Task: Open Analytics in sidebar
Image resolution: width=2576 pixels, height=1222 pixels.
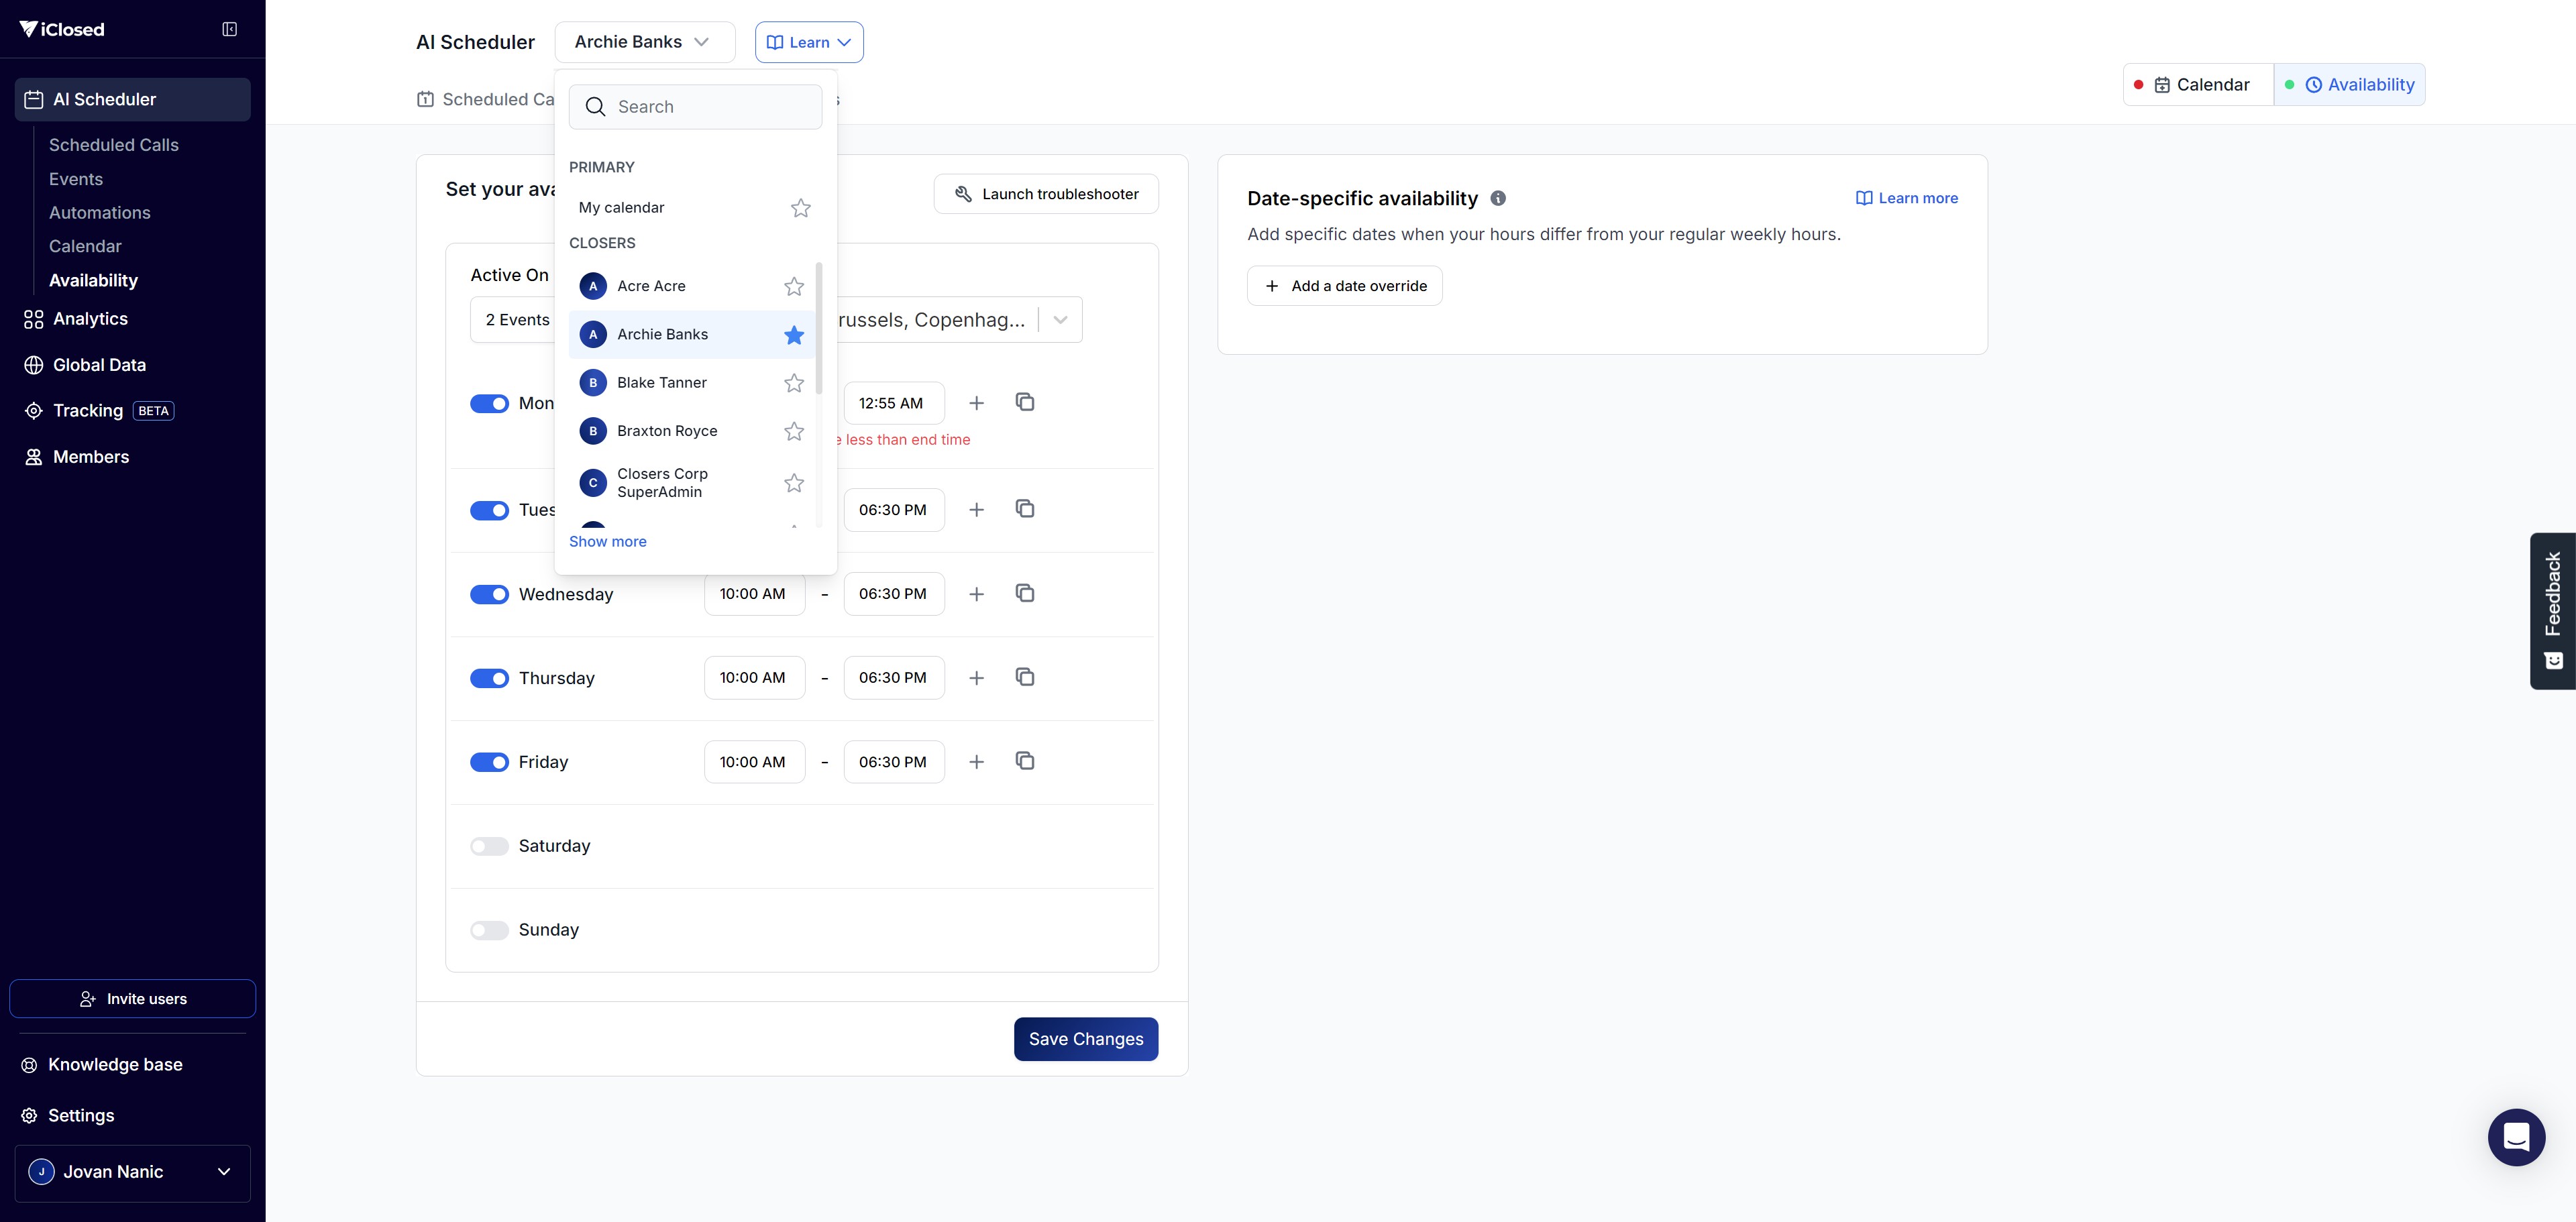Action: [90, 319]
